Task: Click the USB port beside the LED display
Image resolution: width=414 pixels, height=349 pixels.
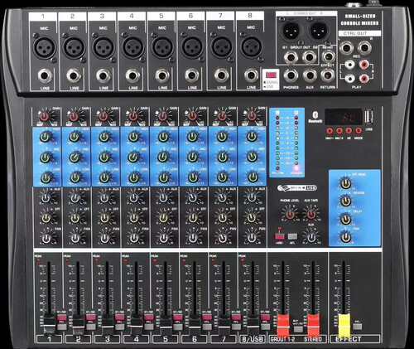Action: (x=368, y=117)
